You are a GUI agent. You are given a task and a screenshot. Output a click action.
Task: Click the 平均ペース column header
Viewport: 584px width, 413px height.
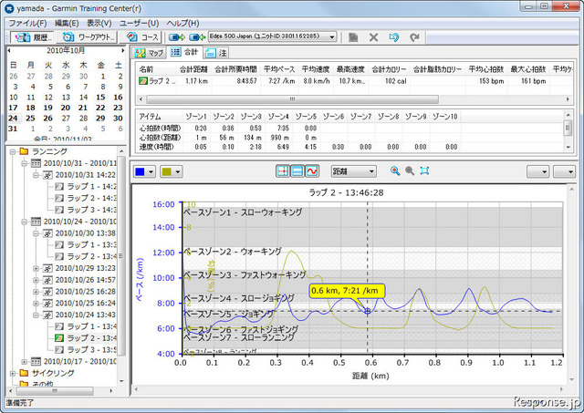(x=279, y=69)
